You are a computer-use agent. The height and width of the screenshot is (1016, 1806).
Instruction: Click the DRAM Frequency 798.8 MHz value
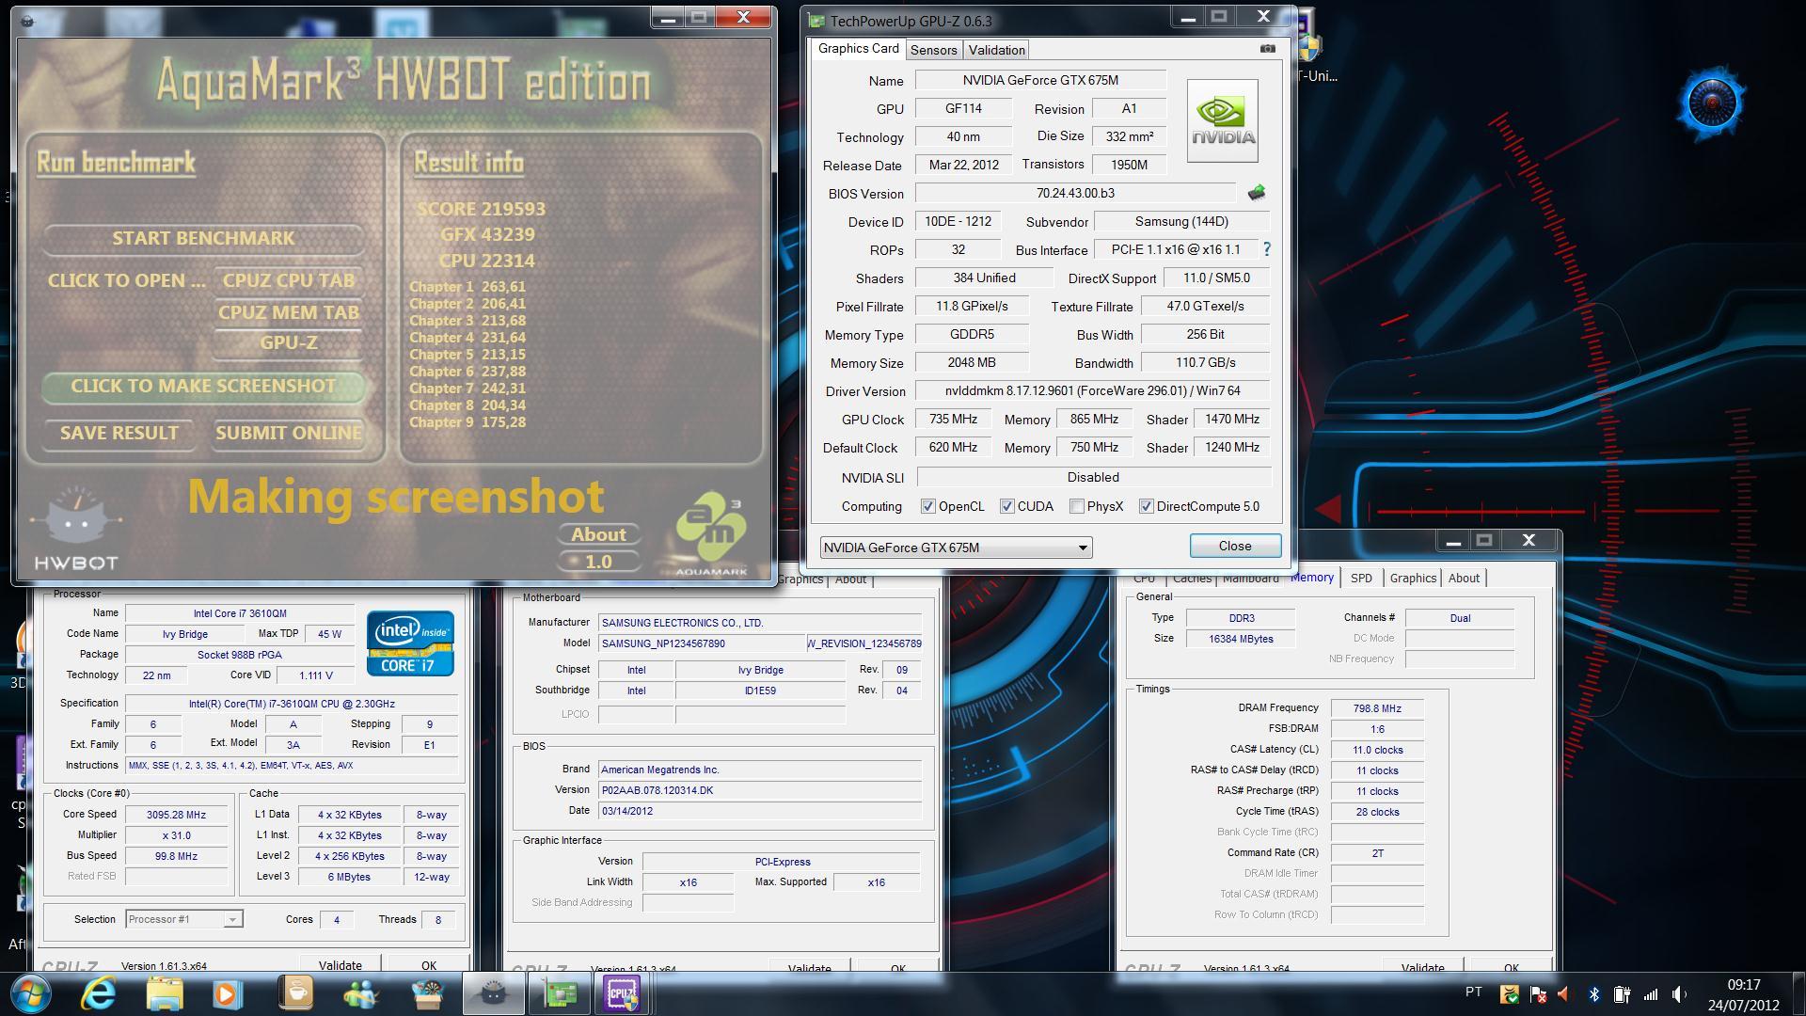[1377, 708]
